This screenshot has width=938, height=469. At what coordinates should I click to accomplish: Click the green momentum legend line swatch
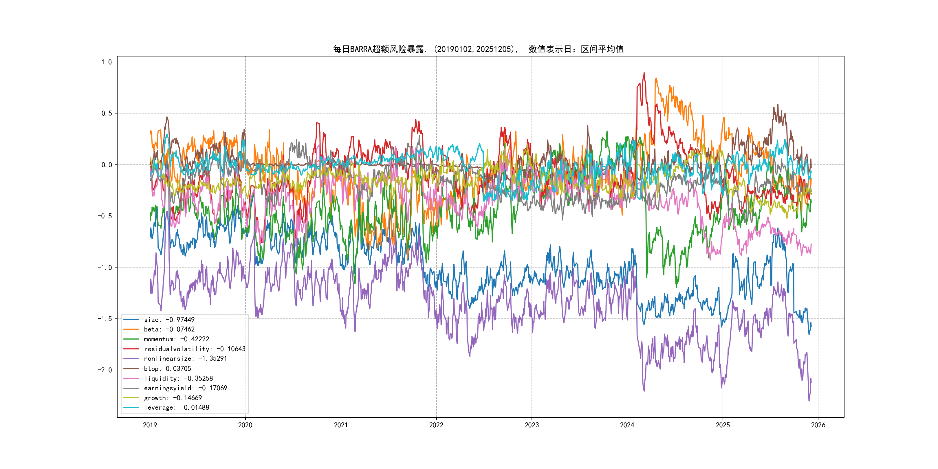(131, 339)
